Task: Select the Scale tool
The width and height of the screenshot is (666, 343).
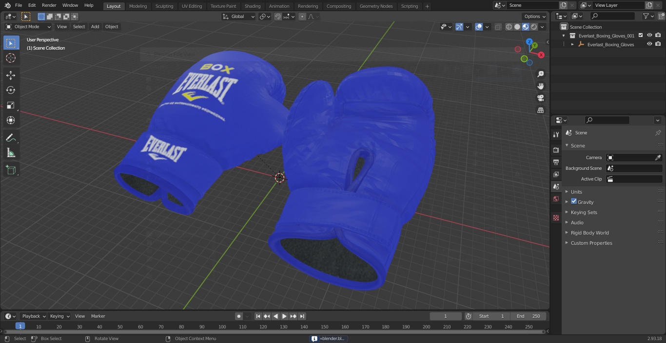Action: coord(11,105)
